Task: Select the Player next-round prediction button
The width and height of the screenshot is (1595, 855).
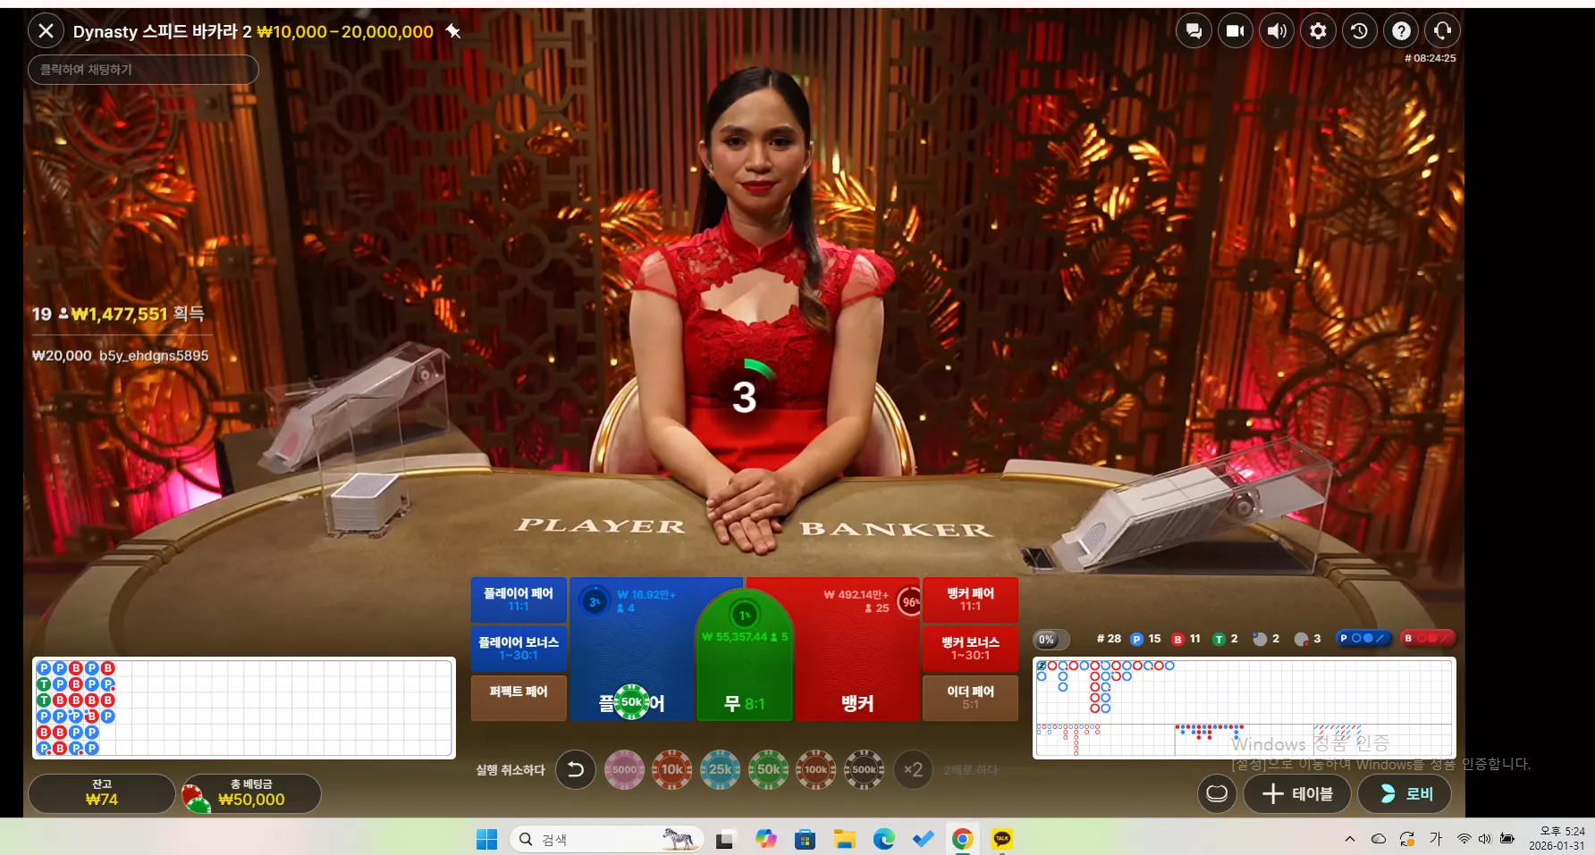Action: coord(1363,638)
